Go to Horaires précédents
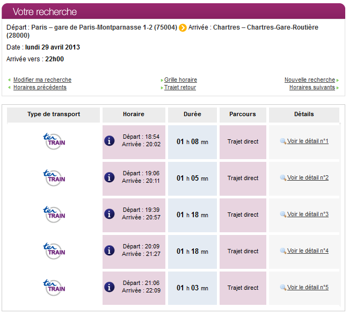The height and width of the screenshot is (314, 349). click(40, 87)
